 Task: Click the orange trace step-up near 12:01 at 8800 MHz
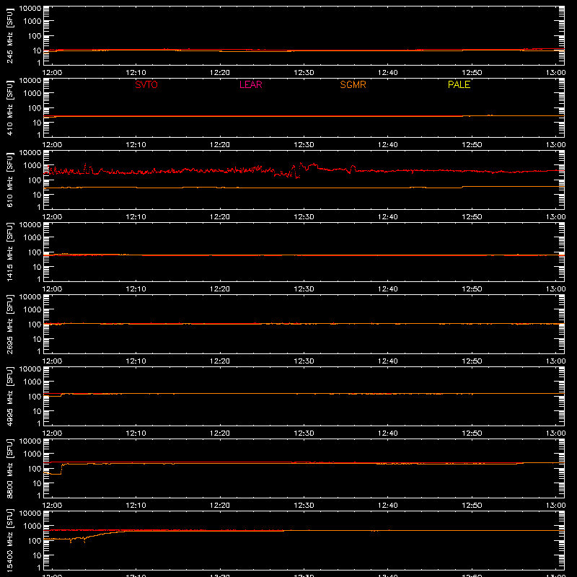pos(61,469)
